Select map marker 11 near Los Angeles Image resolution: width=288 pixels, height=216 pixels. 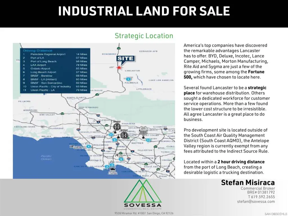tap(111, 135)
